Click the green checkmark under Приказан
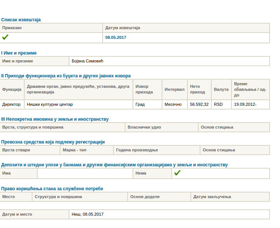 5,37
